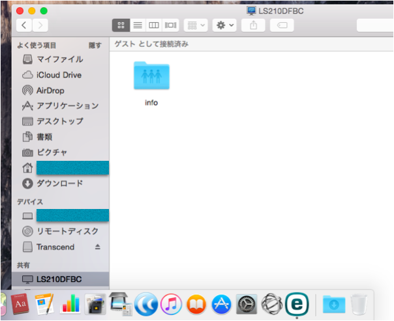394x321 pixels.
Task: Open iPhoto from the Dock
Action: [x=95, y=304]
